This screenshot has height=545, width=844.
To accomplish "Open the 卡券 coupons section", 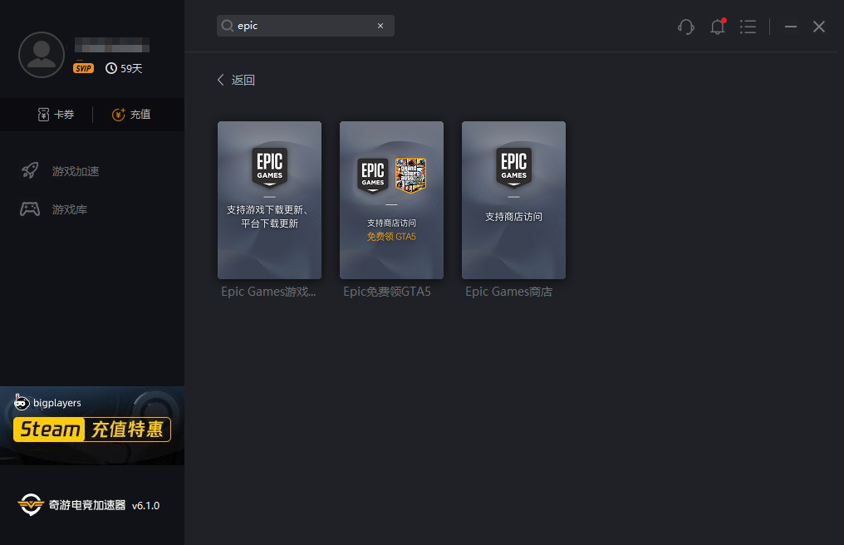I will pyautogui.click(x=56, y=115).
